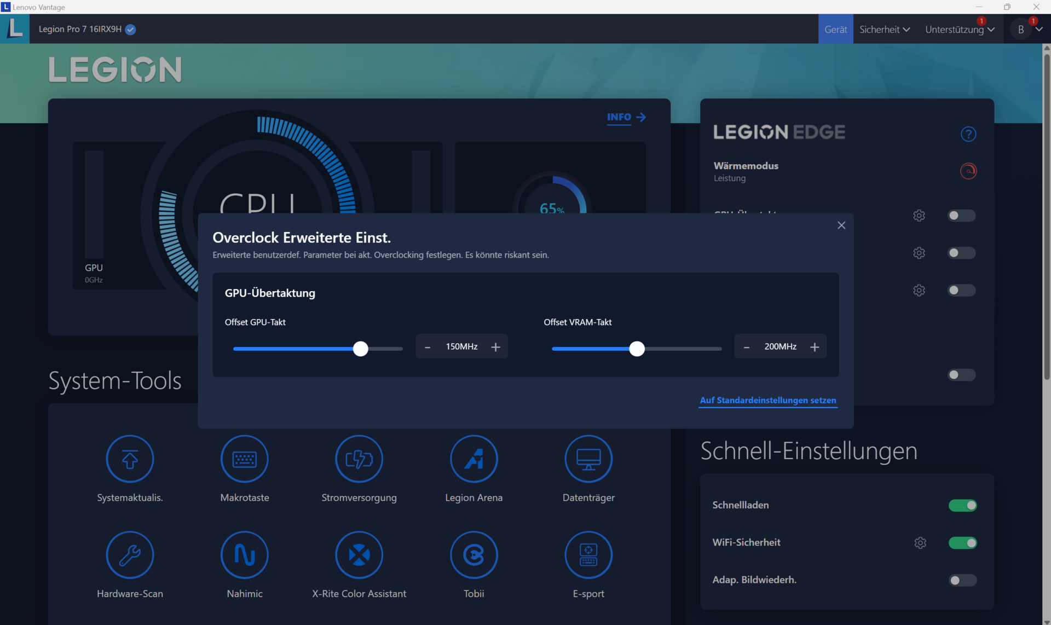
Task: Click the Legion Edge help question icon
Action: (968, 134)
